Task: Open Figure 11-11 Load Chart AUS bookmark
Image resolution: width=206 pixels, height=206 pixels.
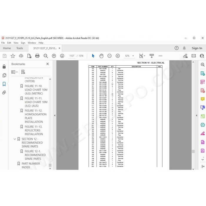Action: (36, 102)
